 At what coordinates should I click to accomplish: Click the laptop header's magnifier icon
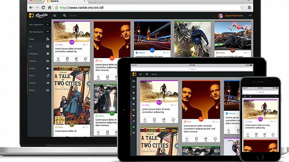65,15
